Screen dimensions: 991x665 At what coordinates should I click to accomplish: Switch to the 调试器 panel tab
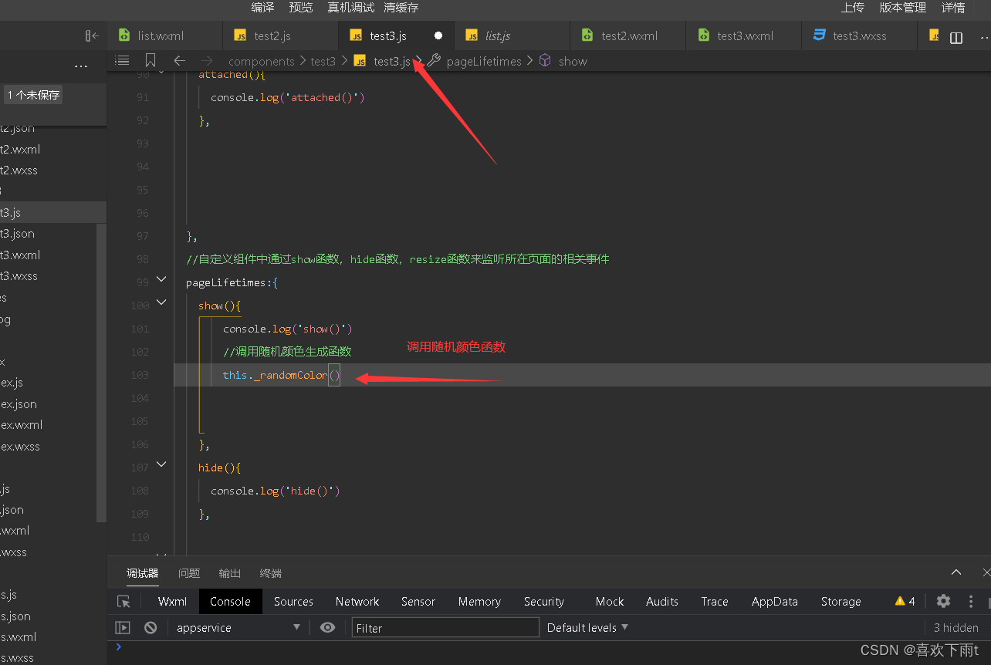[143, 573]
